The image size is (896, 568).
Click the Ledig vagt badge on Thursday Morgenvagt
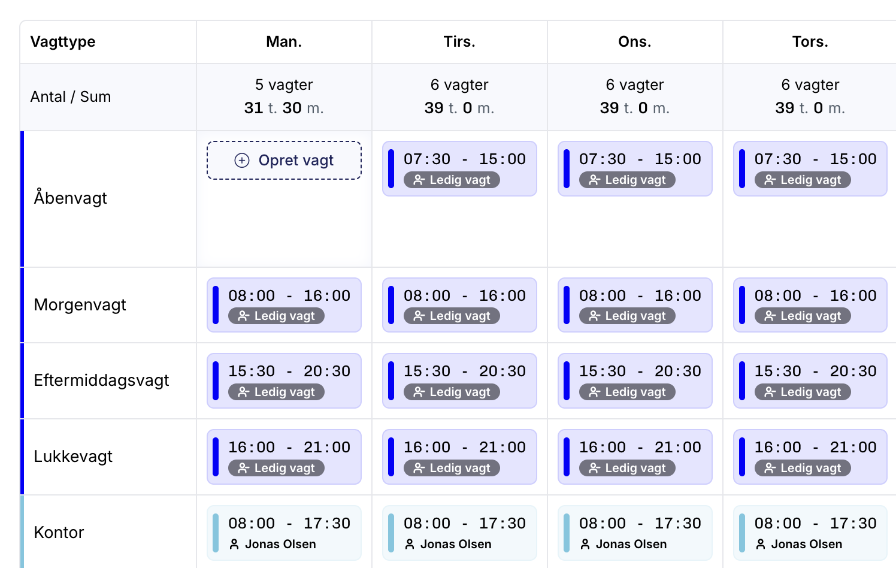(x=803, y=316)
